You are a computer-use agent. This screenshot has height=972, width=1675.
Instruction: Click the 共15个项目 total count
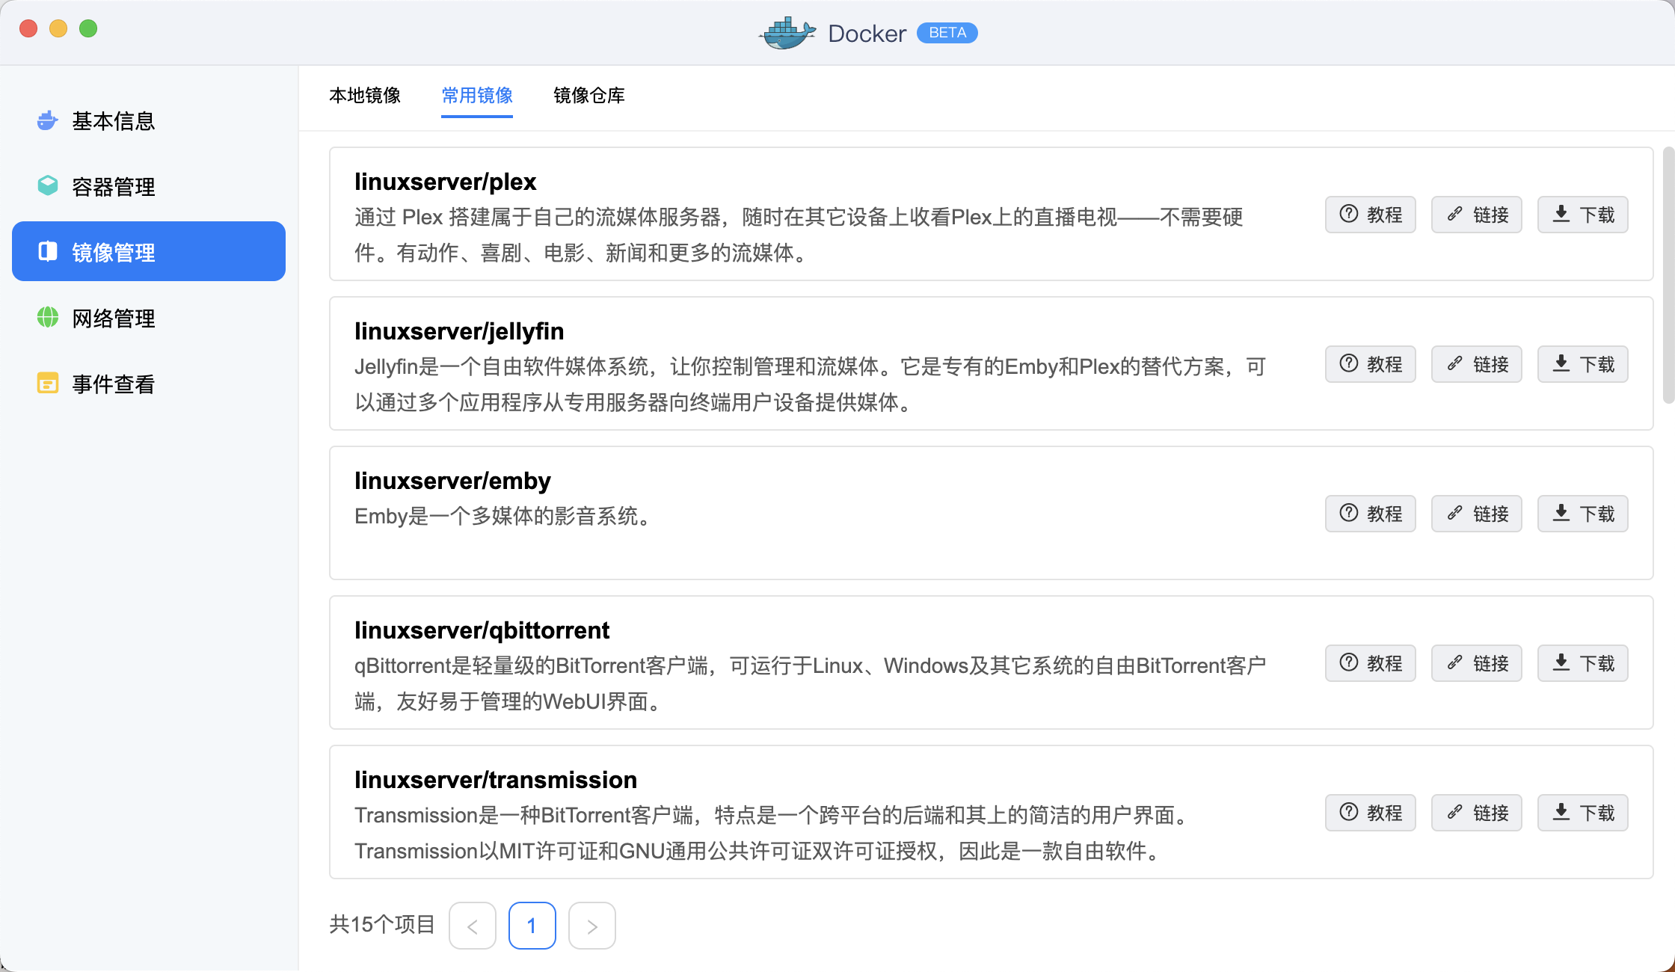click(382, 925)
